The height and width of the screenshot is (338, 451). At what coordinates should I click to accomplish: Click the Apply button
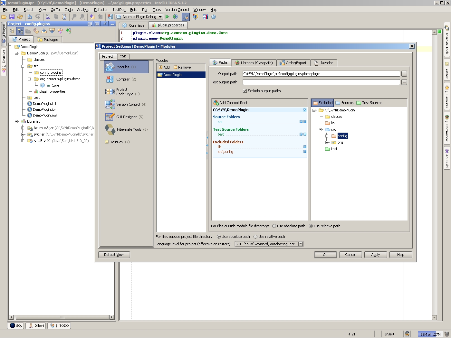(x=376, y=255)
